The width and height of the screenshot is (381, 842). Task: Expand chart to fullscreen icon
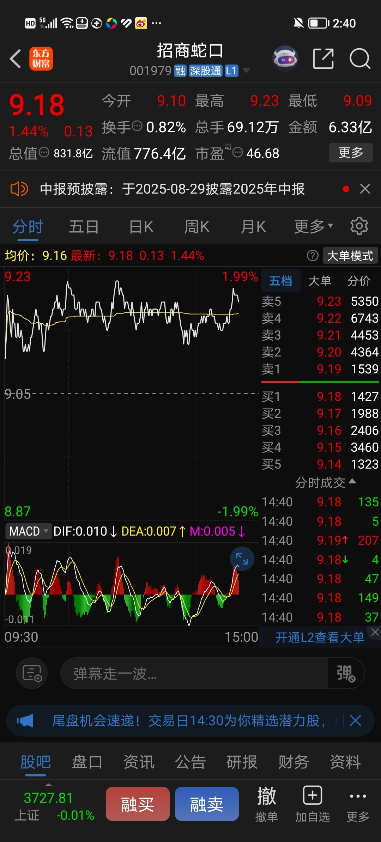[x=242, y=559]
